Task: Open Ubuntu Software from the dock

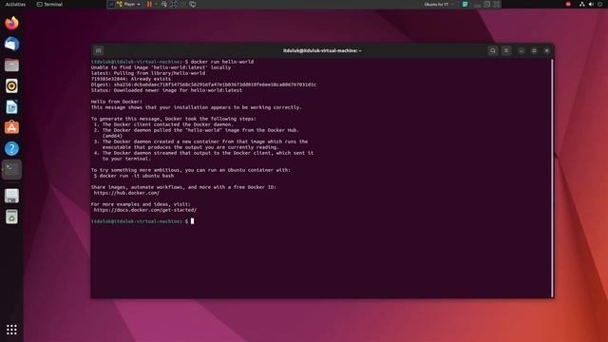Action: tap(11, 127)
